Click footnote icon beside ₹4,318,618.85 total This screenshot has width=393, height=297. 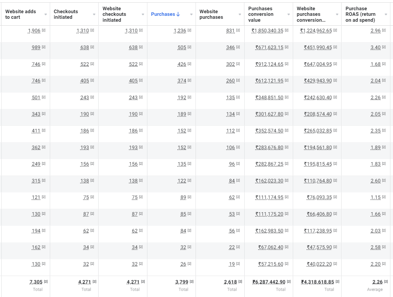click(x=337, y=282)
